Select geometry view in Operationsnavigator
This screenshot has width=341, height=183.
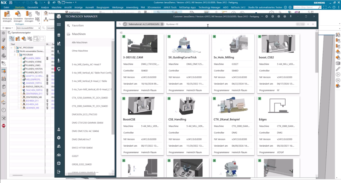coord(24,39)
